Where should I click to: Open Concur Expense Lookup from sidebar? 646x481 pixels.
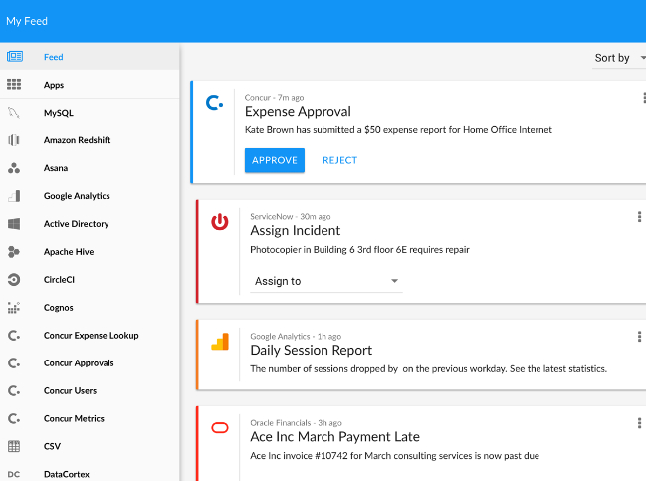[90, 335]
